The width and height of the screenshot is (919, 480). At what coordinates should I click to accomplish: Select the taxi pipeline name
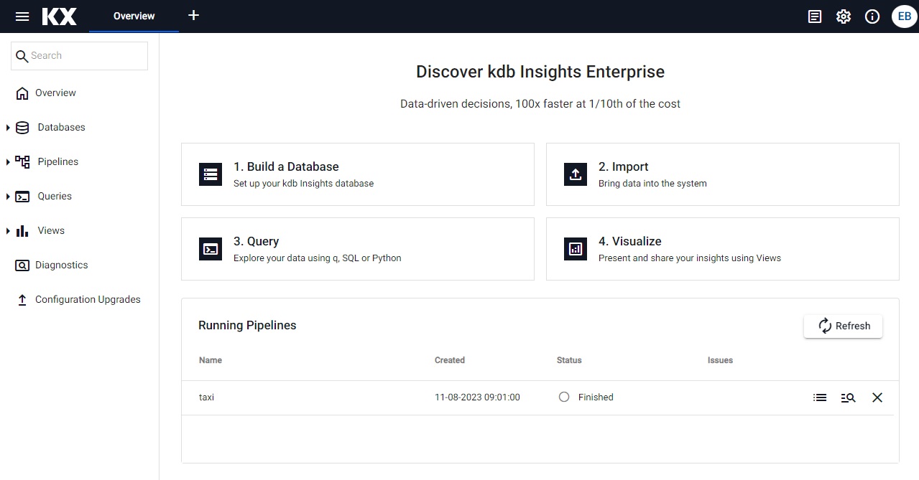(x=206, y=397)
